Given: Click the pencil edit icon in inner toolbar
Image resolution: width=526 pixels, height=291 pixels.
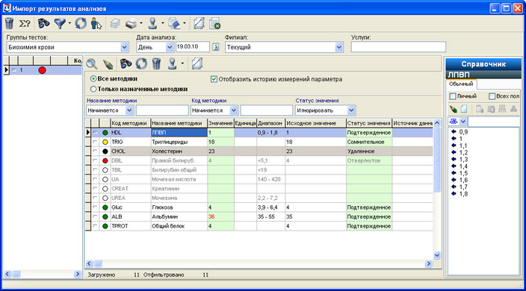Looking at the screenshot, I should pos(108,63).
